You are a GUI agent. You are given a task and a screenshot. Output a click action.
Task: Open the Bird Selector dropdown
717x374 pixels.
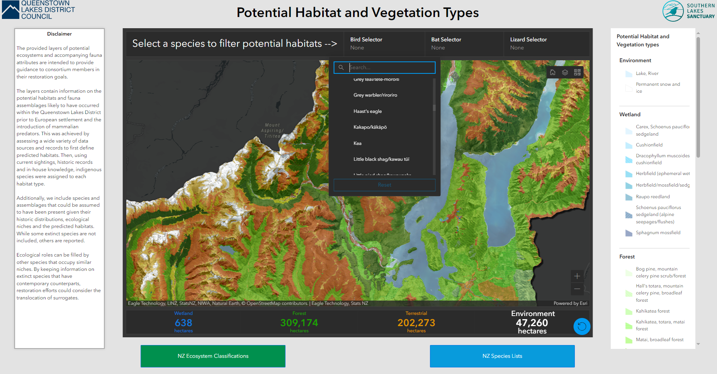pyautogui.click(x=384, y=44)
